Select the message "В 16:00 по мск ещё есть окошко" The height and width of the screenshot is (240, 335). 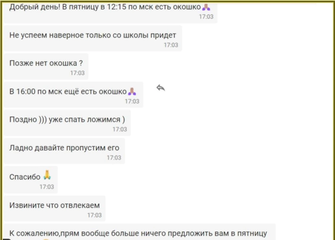73,95
